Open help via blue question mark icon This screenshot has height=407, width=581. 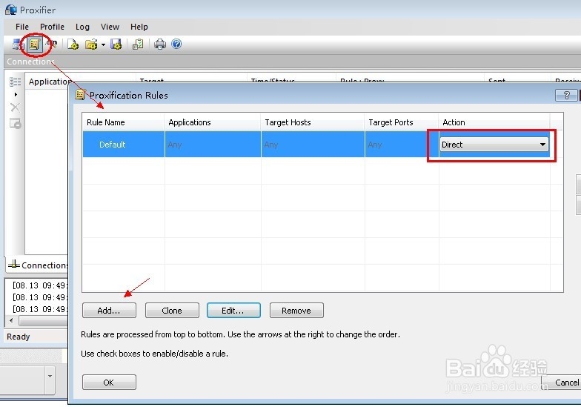click(176, 44)
